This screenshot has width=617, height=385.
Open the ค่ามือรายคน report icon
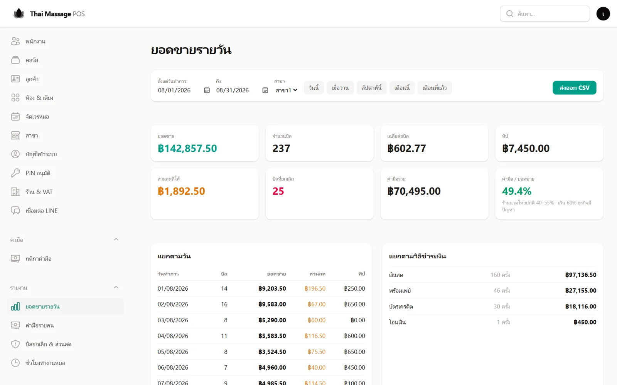15,325
